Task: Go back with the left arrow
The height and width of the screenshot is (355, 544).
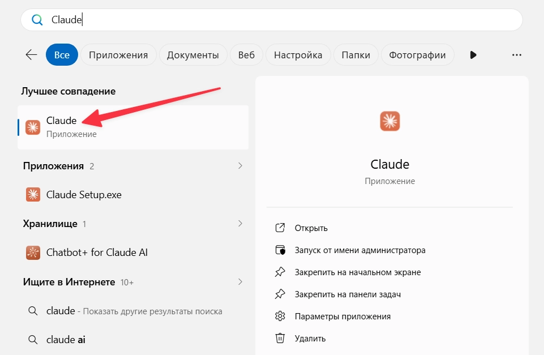Action: tap(32, 55)
